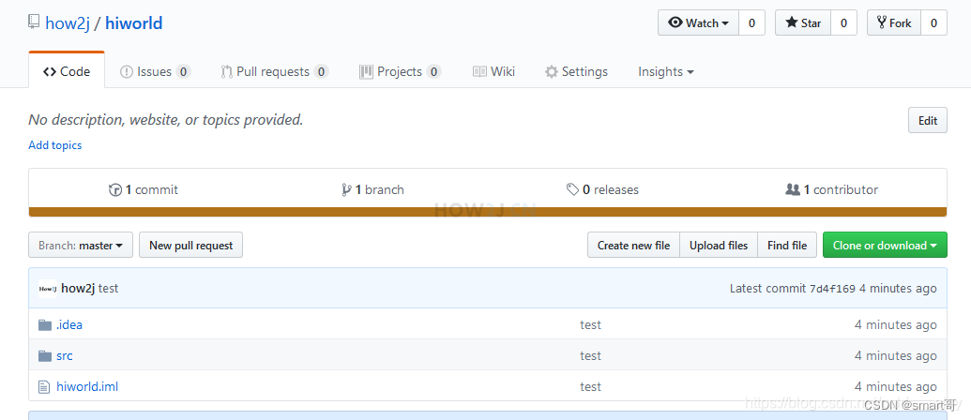Open the Issues tab
This screenshot has width=971, height=420.
155,72
